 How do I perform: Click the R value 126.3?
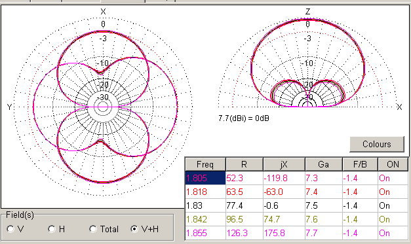245,233
